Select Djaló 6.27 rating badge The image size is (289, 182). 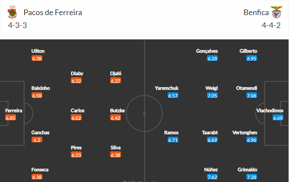click(x=116, y=81)
